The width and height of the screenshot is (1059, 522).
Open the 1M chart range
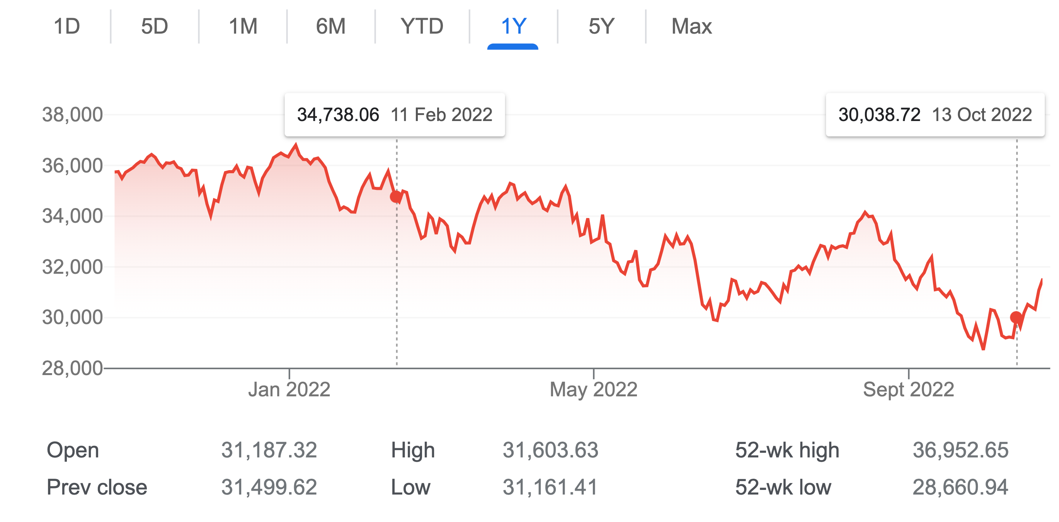point(243,27)
